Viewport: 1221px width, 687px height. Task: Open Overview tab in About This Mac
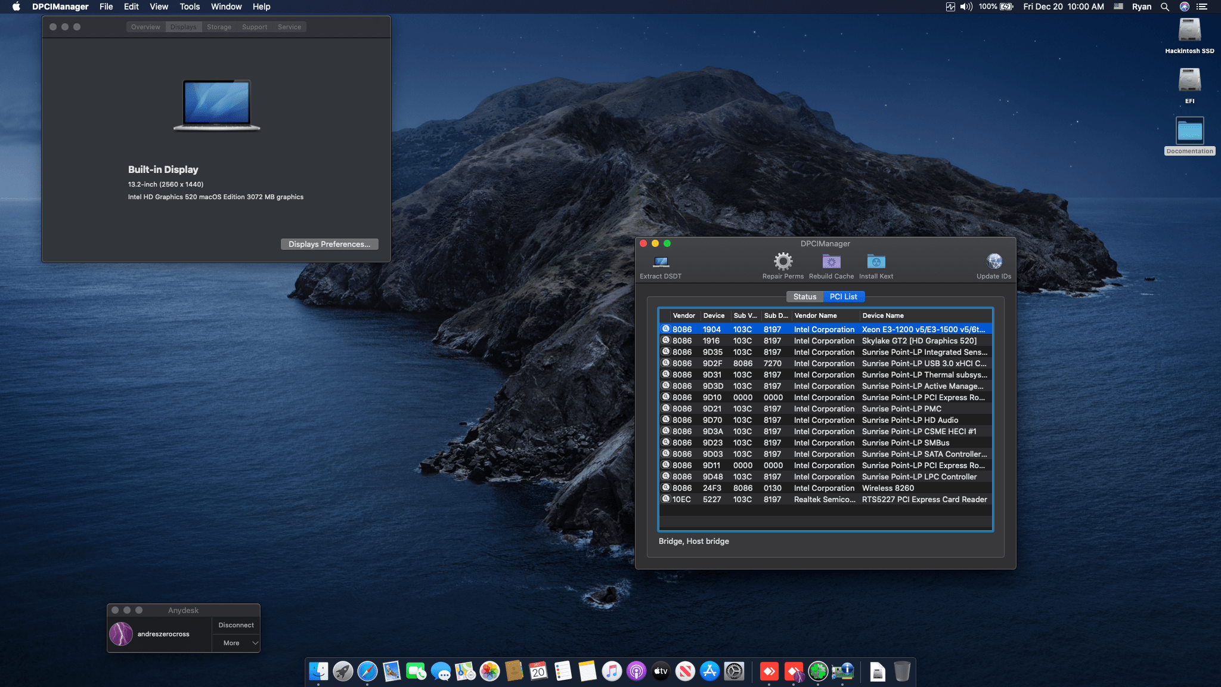pyautogui.click(x=145, y=27)
